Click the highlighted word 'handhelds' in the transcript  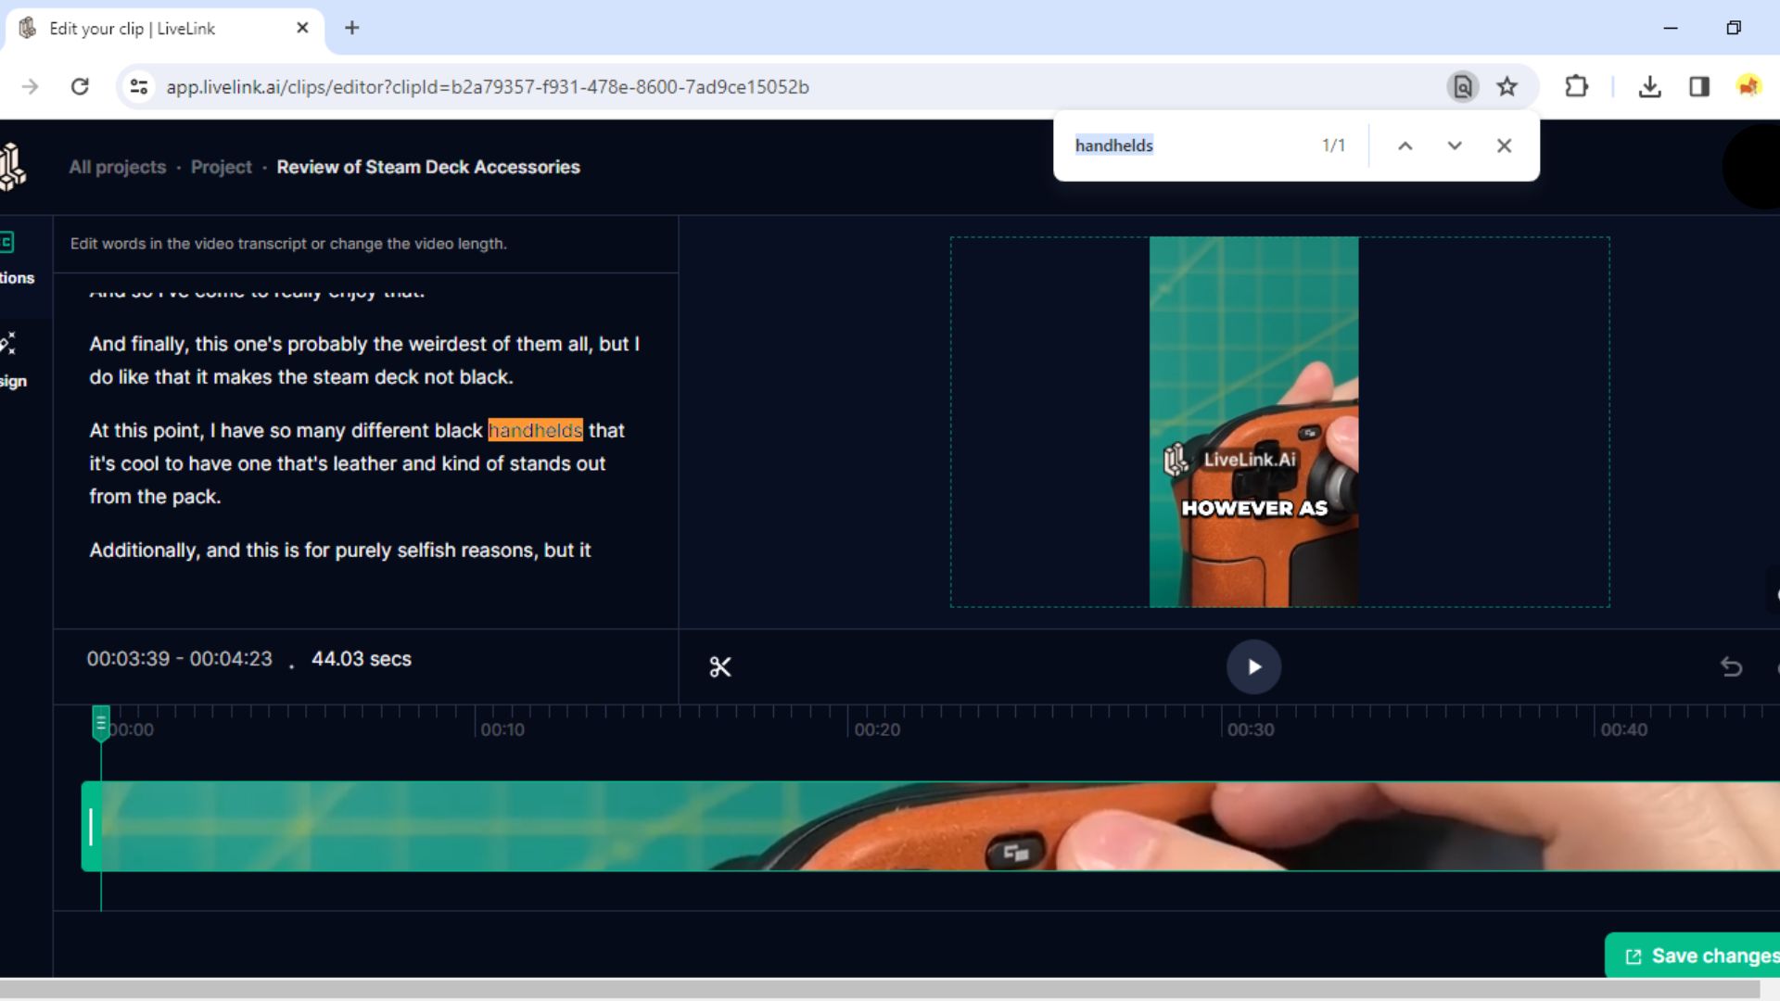click(535, 431)
